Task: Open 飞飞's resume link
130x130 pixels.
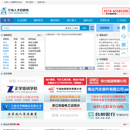Action: tap(5, 54)
